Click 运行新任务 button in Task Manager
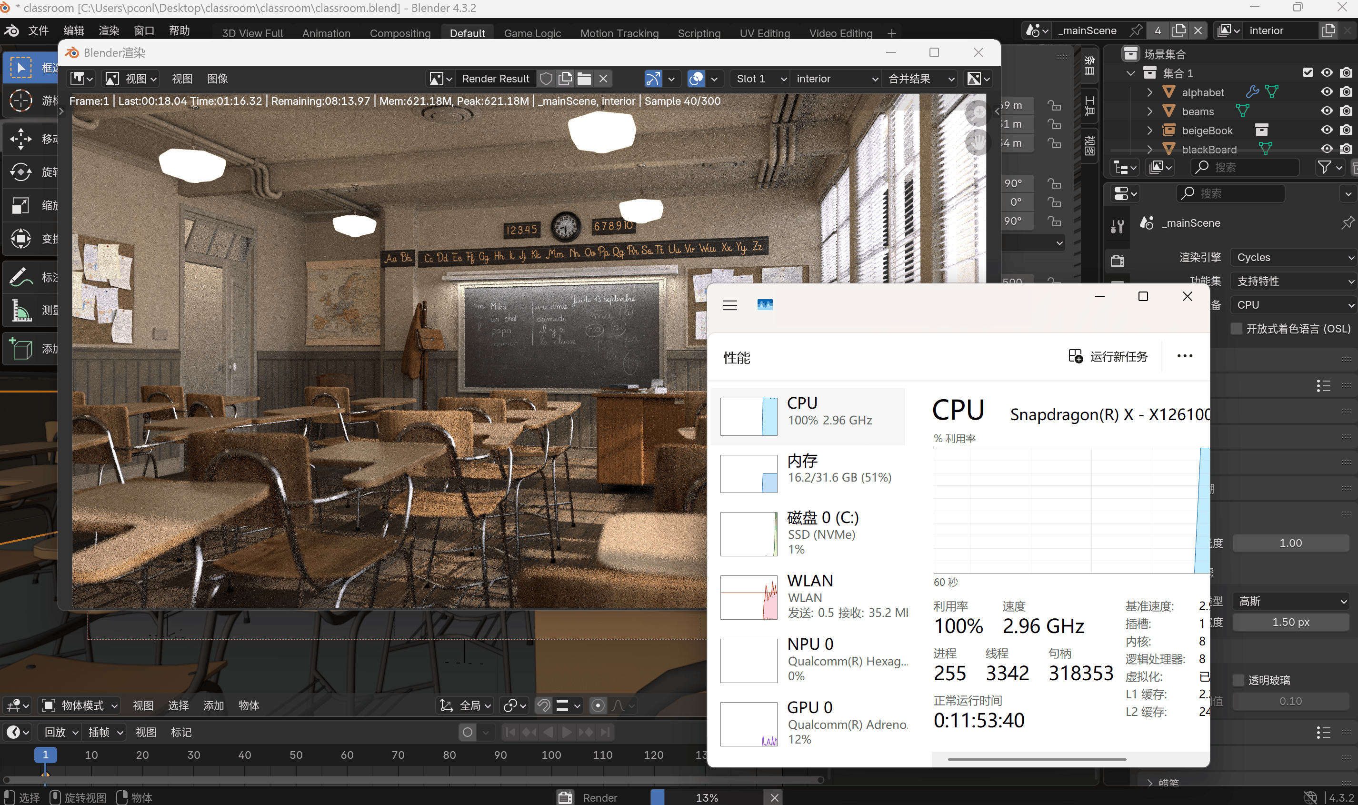Screen dimensions: 1358x805 (1108, 356)
